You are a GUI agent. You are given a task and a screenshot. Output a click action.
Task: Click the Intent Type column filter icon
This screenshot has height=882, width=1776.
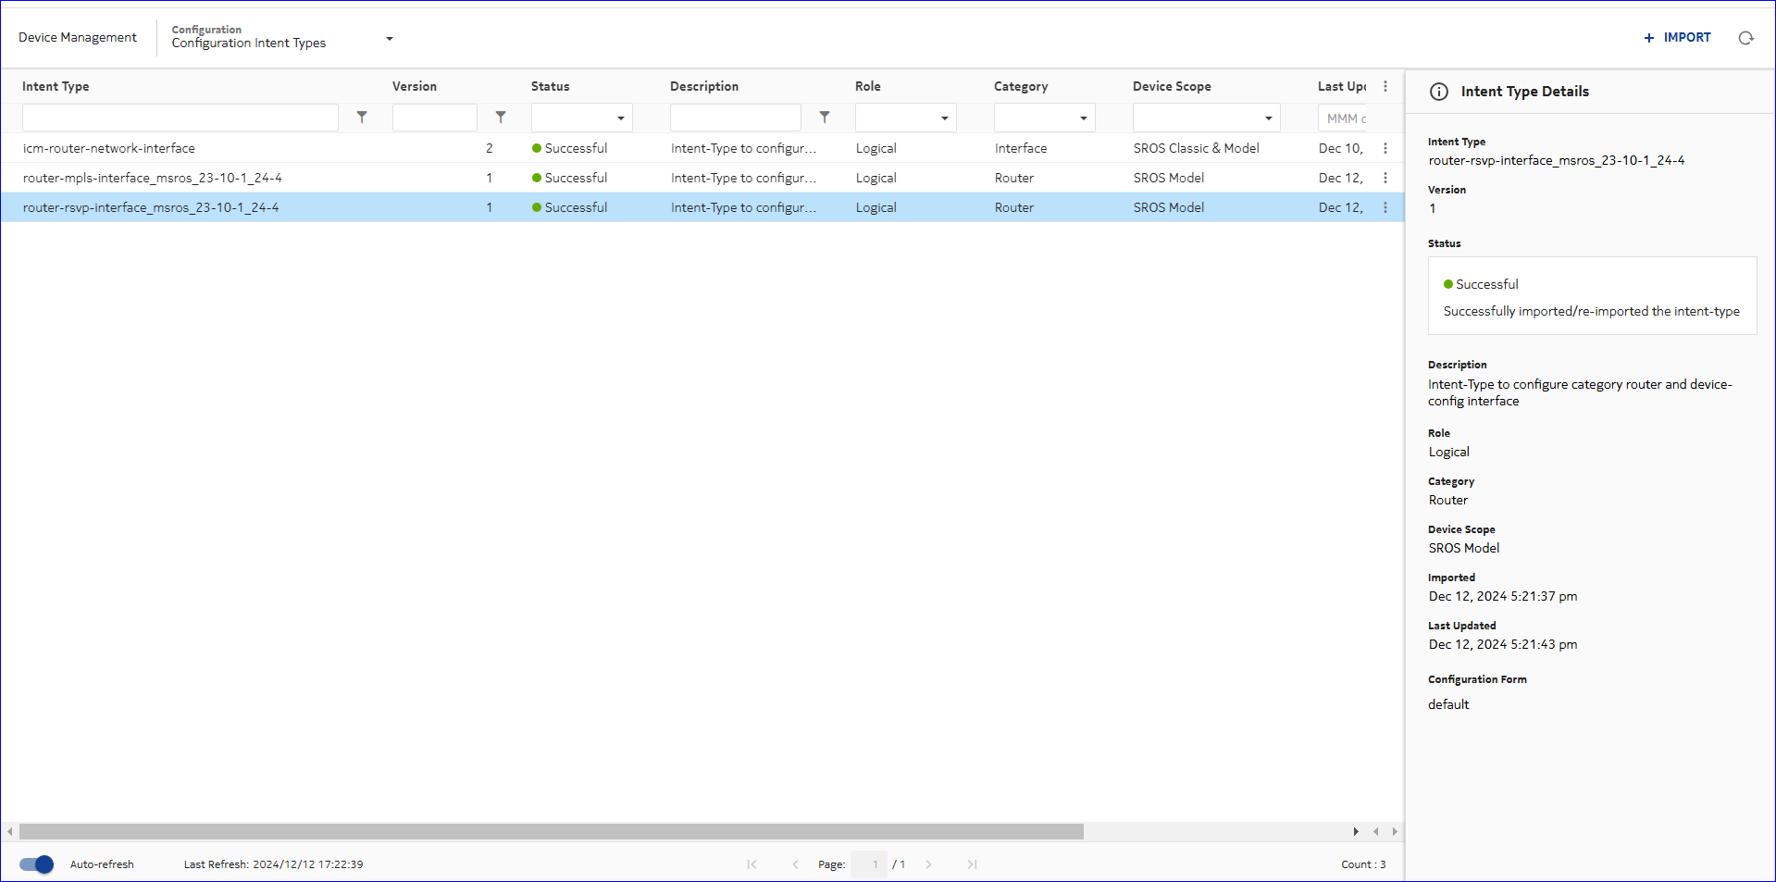[362, 118]
